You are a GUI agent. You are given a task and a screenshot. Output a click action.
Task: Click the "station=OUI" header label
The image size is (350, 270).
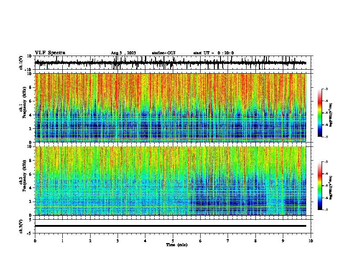click(x=164, y=53)
